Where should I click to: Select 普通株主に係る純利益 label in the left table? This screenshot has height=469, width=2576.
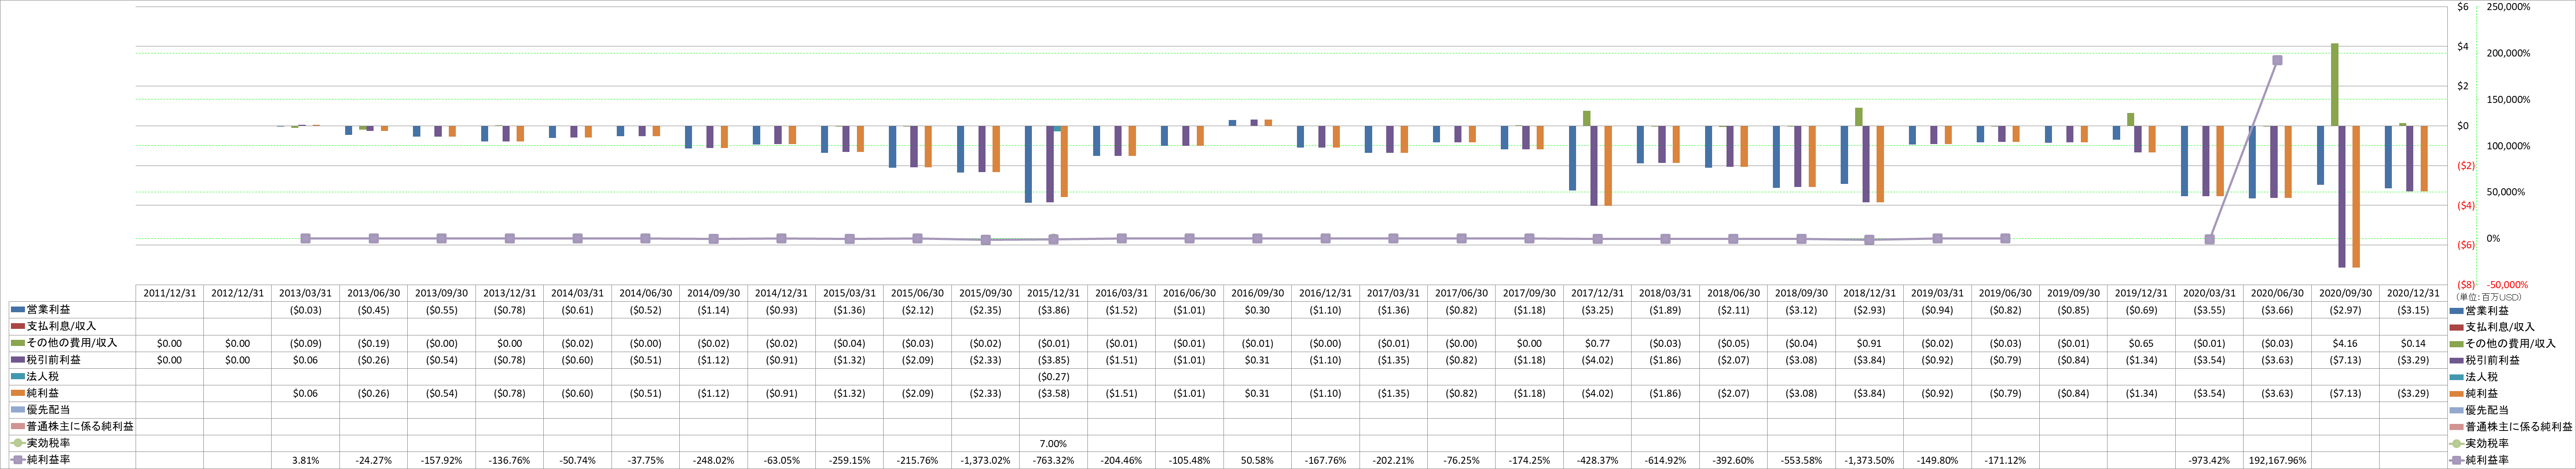coord(80,426)
